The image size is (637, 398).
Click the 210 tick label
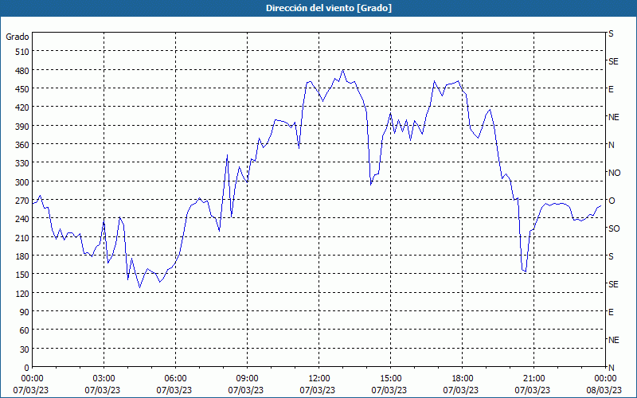23,237
